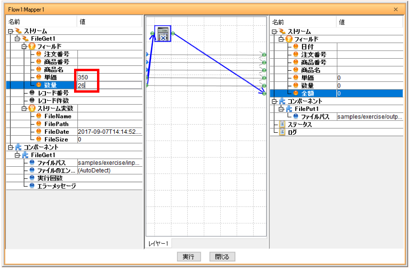Click the FileGet1 stream icon

(x=25, y=39)
